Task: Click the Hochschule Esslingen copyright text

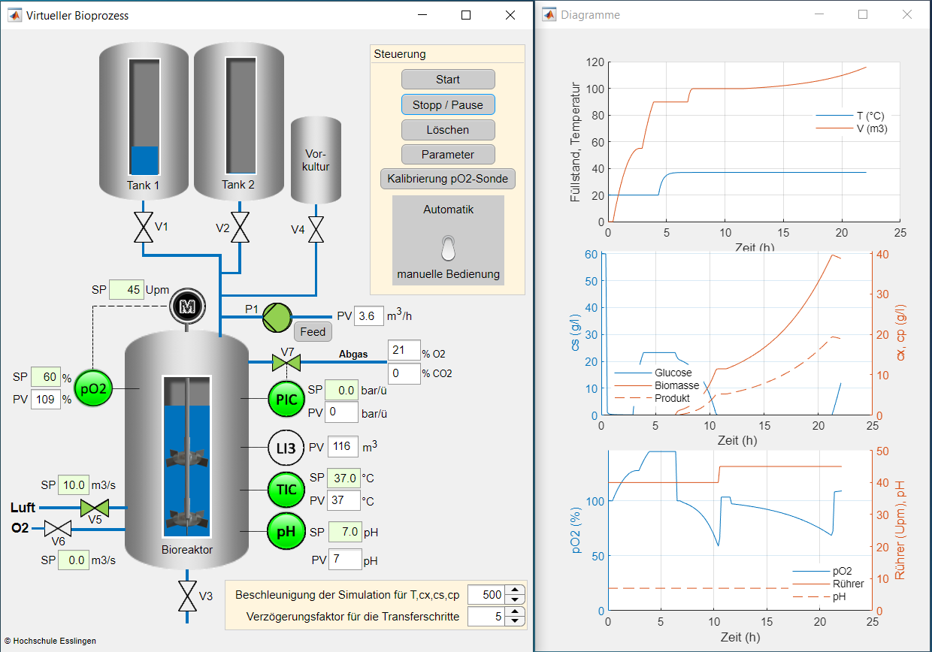Action: point(50,641)
